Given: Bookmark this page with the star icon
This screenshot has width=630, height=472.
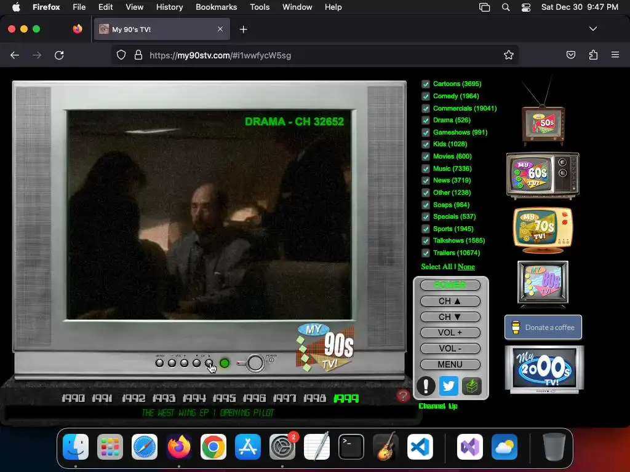Looking at the screenshot, I should pos(509,55).
